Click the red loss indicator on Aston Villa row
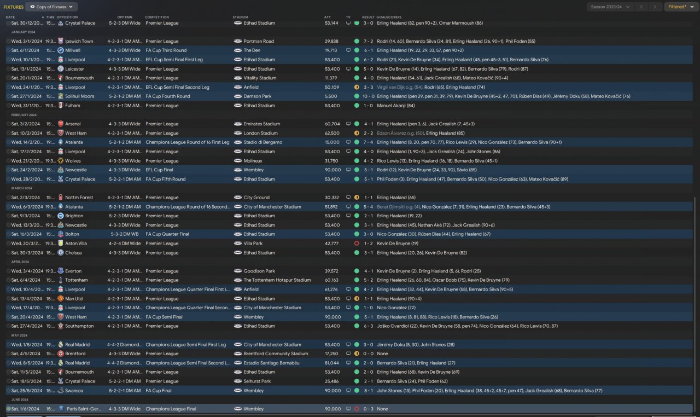Screen dimensions: 700x417 click(357, 244)
